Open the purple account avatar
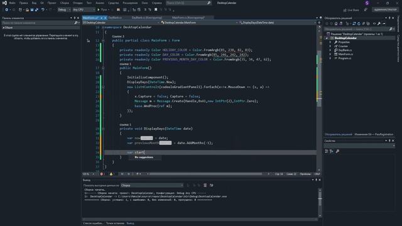Image resolution: width=402 pixels, height=226 pixels. click(x=367, y=3)
